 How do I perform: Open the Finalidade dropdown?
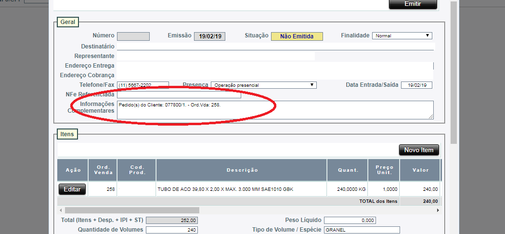(x=402, y=36)
